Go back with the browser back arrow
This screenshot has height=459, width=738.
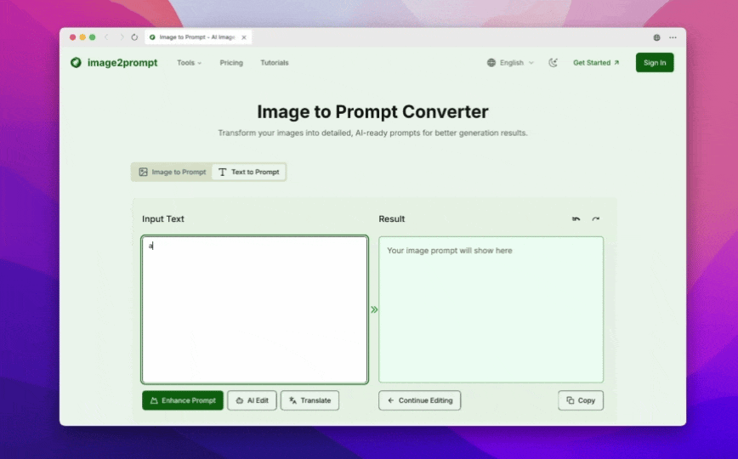[x=106, y=37]
